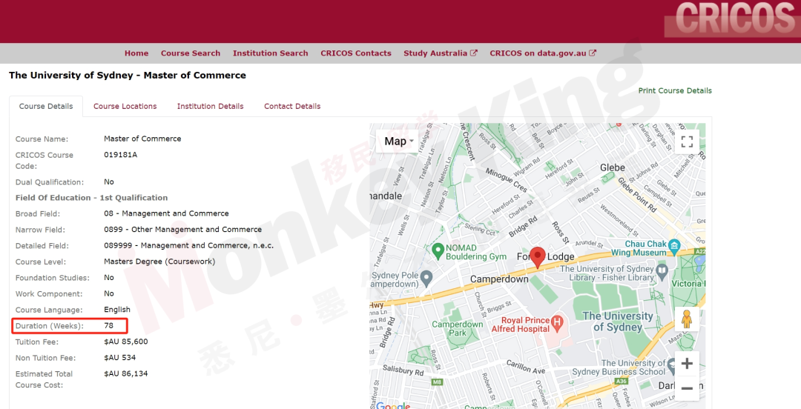The height and width of the screenshot is (409, 801).
Task: Click the NOMAD Bouldering Gym marker
Action: (x=438, y=250)
